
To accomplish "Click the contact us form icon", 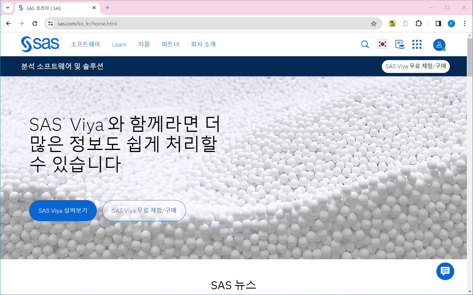I will 400,44.
